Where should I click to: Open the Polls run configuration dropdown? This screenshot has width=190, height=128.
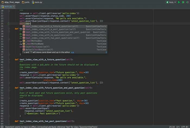click(x=171, y=2)
